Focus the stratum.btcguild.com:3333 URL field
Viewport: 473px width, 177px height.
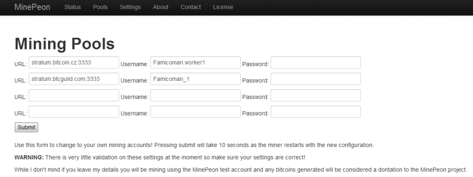[x=74, y=79]
